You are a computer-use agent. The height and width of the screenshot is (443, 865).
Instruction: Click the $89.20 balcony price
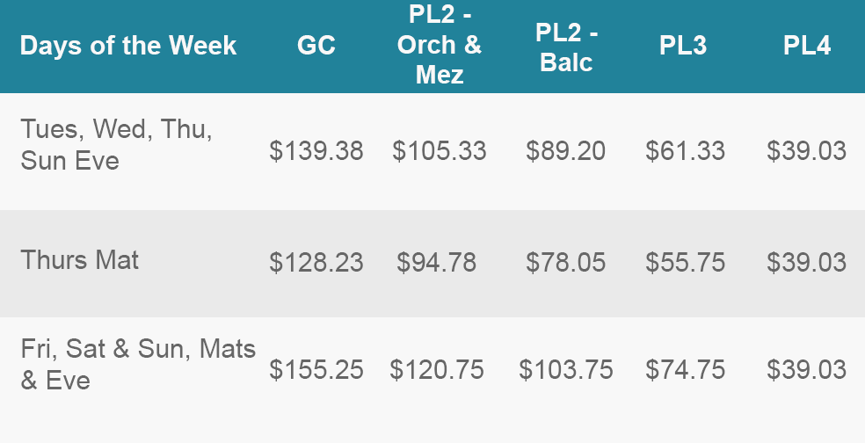pyautogui.click(x=565, y=150)
